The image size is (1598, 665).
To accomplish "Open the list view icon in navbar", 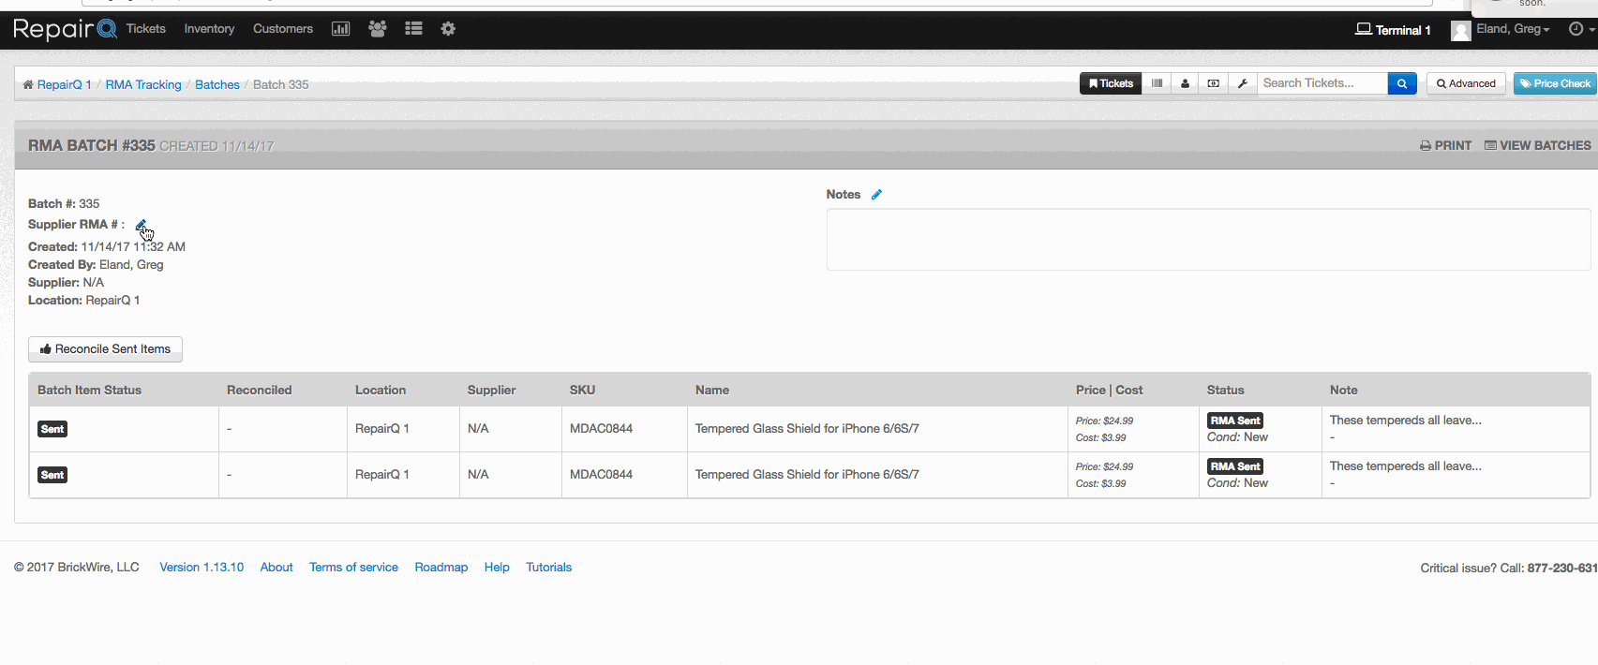I will (413, 29).
